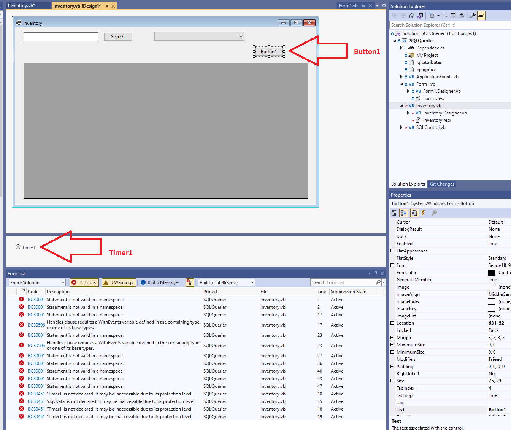Open Properties wrench icon in Solution Explorer toolbar
Viewport: 511px width, 430px height.
[473, 16]
